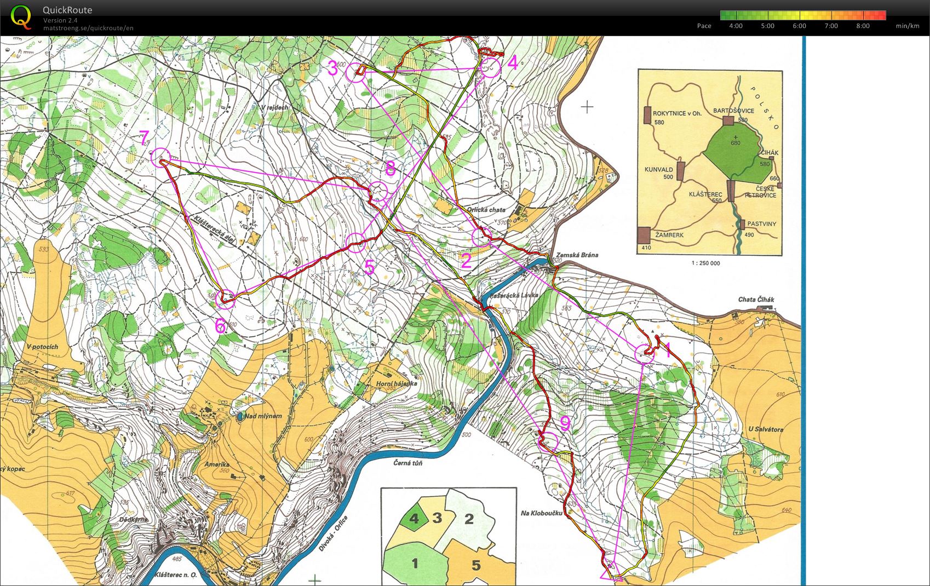Select the 5:00 pace legend value
The image size is (930, 586).
coord(768,26)
